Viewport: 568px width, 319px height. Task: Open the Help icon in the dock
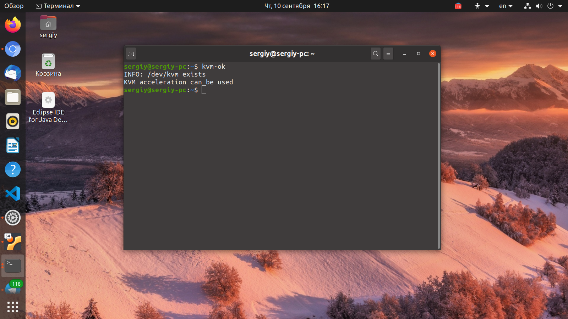13,169
